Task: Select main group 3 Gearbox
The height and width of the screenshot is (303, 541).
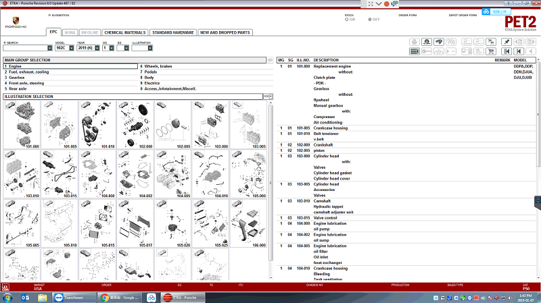Action: [x=70, y=78]
